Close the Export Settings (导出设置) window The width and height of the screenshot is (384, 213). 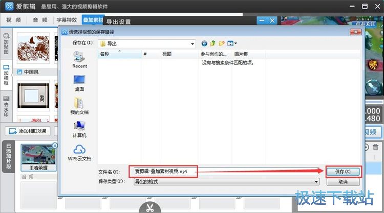[272, 21]
